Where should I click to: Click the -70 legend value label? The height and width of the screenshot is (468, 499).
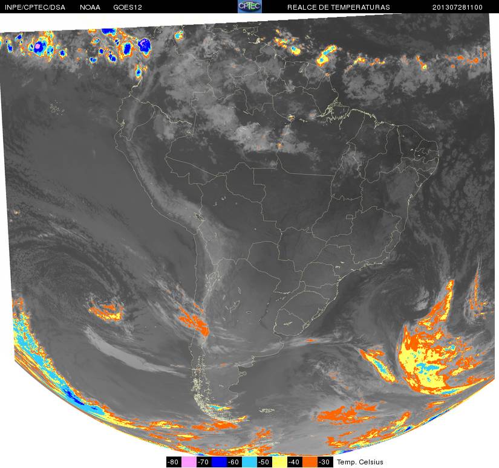pos(203,462)
